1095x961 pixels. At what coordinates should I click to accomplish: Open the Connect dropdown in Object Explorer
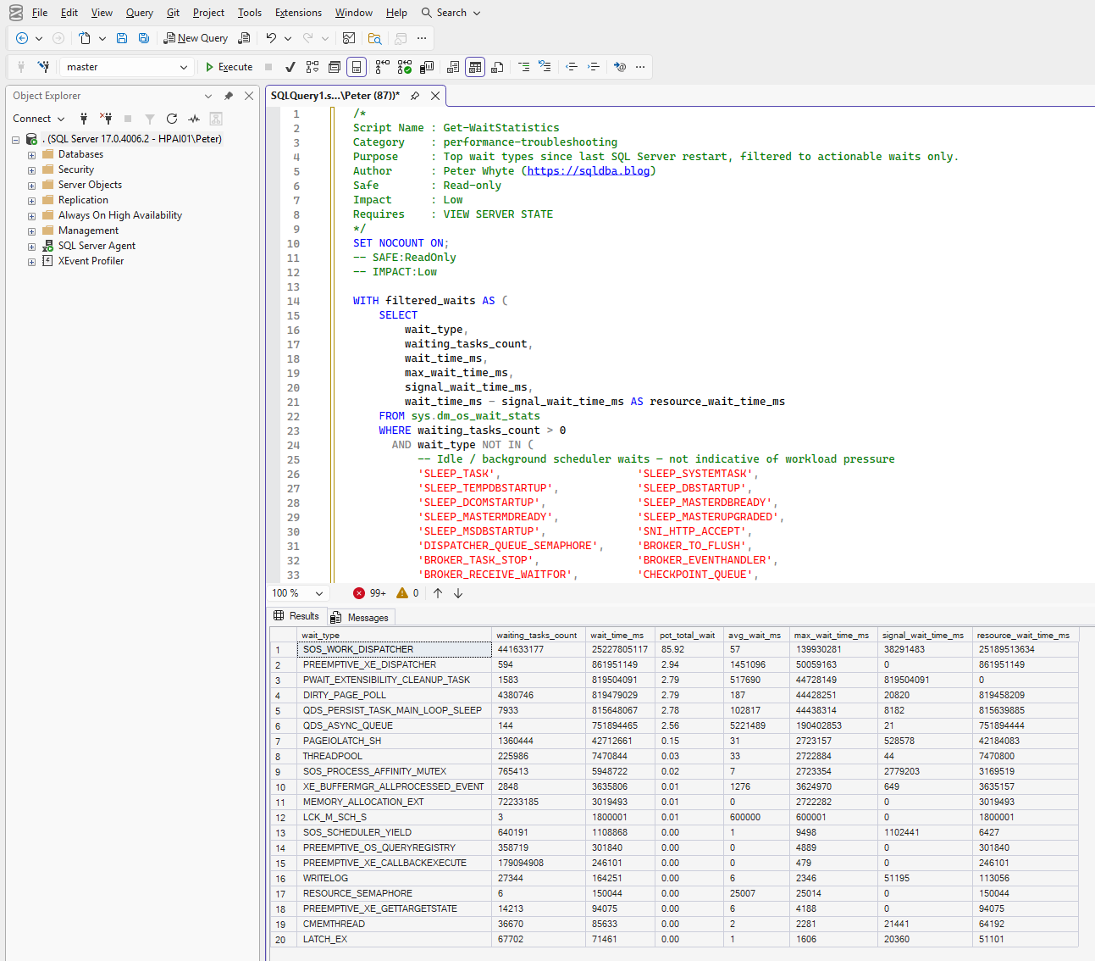click(61, 119)
